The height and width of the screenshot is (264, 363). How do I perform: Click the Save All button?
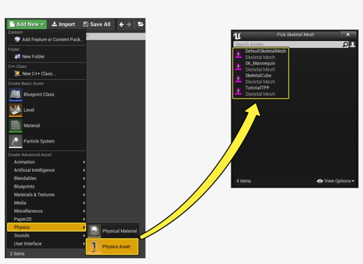pyautogui.click(x=97, y=24)
